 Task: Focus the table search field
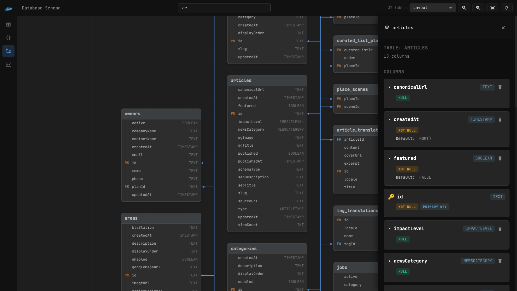coord(224,8)
